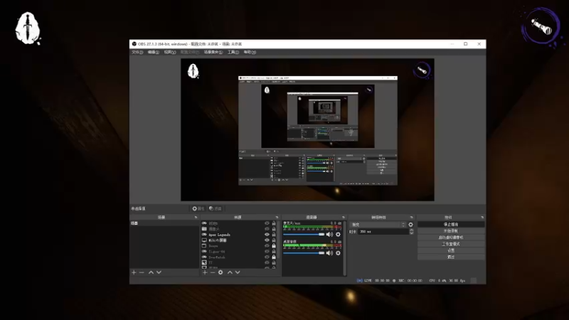Move scene down arrow in Scenes panel

coord(159,272)
